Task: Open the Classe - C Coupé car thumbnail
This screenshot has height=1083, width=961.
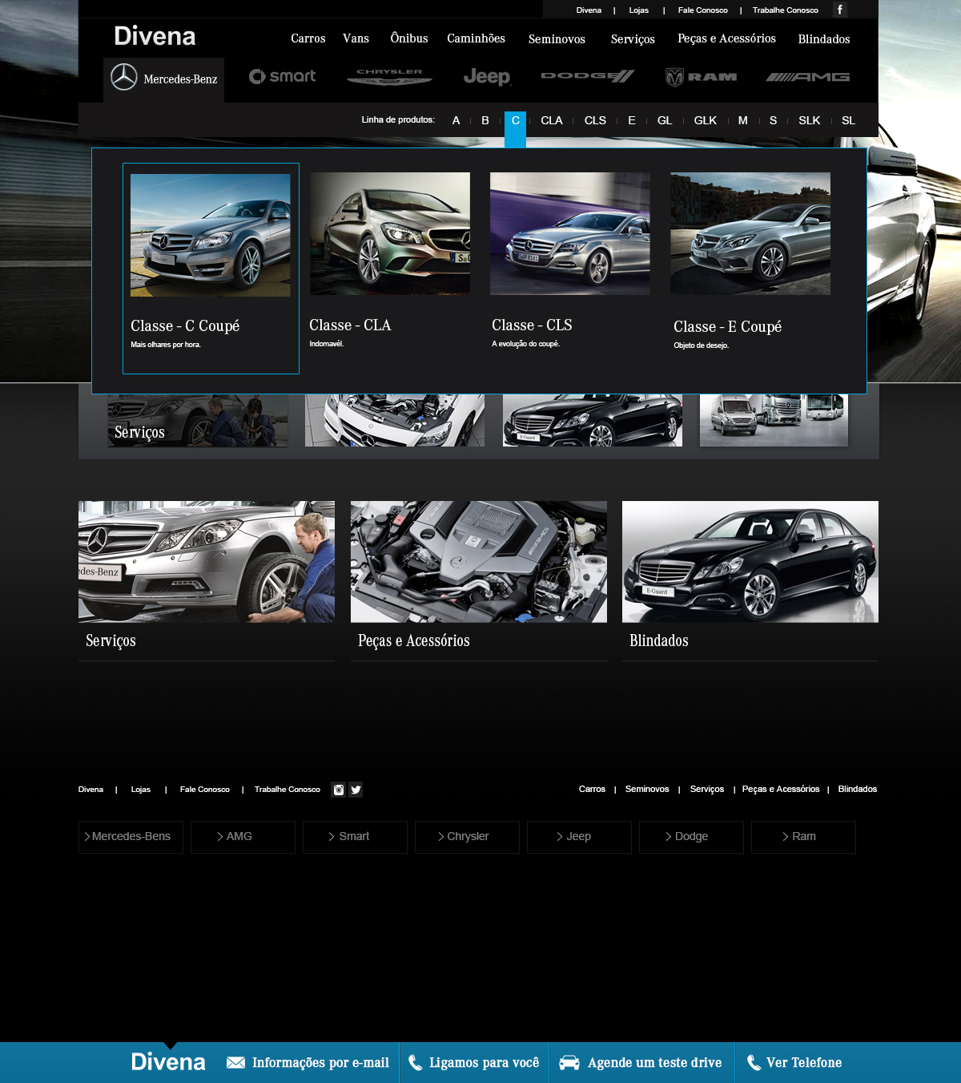Action: [211, 235]
